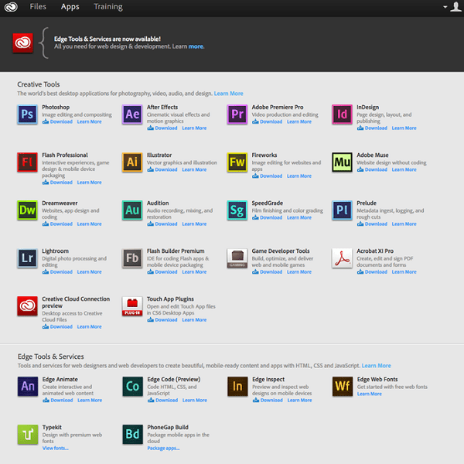Download Game Developer Tools
464x464 pixels.
pyautogui.click(x=268, y=272)
